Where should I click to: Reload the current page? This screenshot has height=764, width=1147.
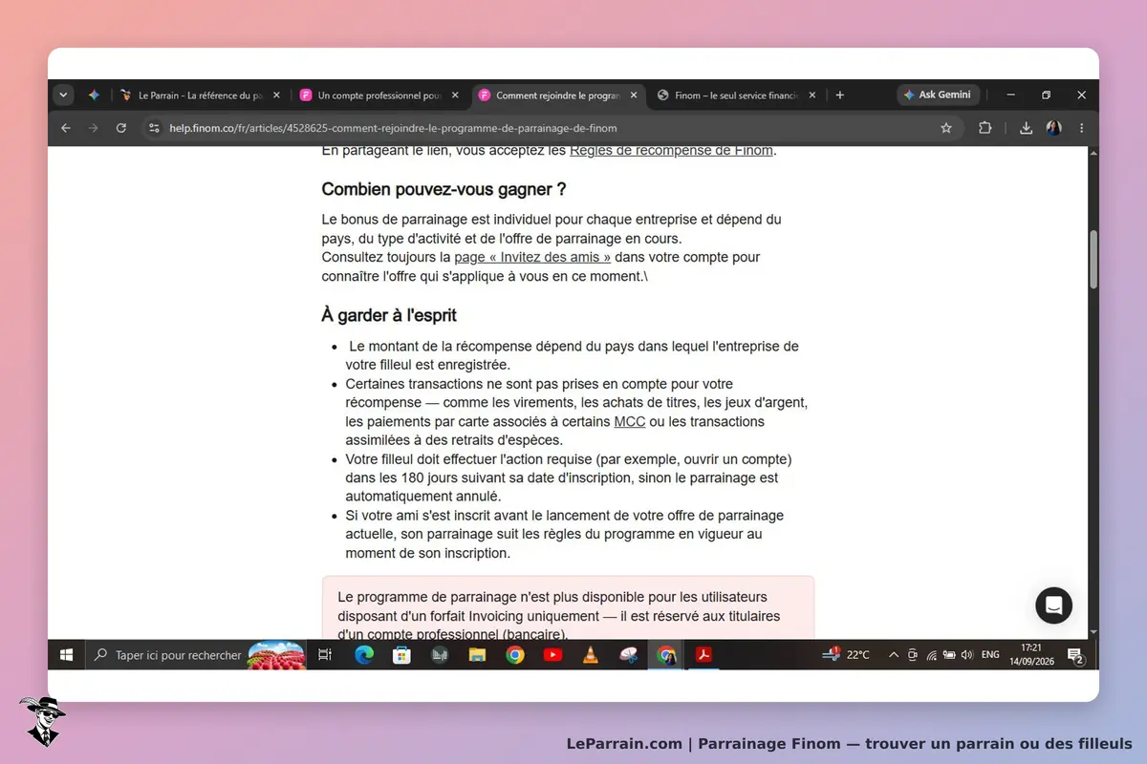coord(121,128)
